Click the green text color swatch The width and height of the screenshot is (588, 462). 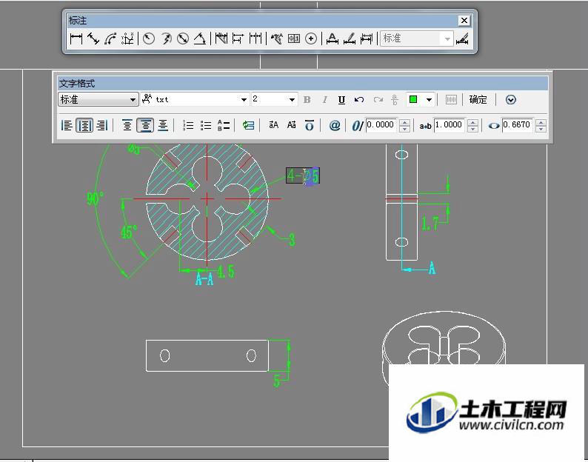[413, 100]
